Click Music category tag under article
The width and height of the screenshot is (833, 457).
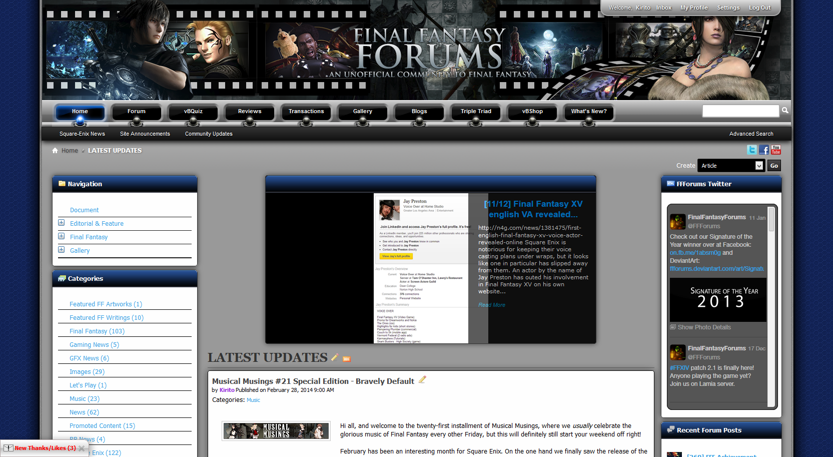(x=253, y=400)
